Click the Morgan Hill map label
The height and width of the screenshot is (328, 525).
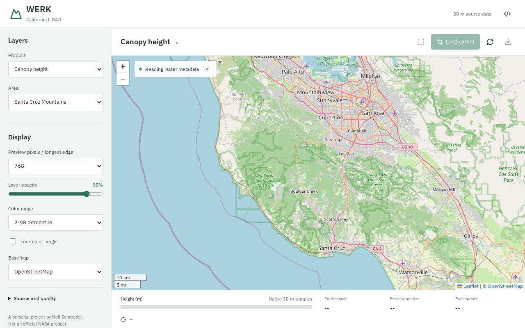point(444,189)
